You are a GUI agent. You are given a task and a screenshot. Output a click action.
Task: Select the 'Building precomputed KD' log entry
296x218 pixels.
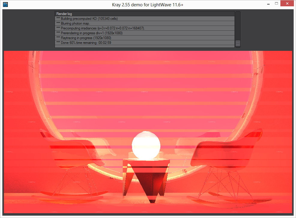(x=144, y=19)
